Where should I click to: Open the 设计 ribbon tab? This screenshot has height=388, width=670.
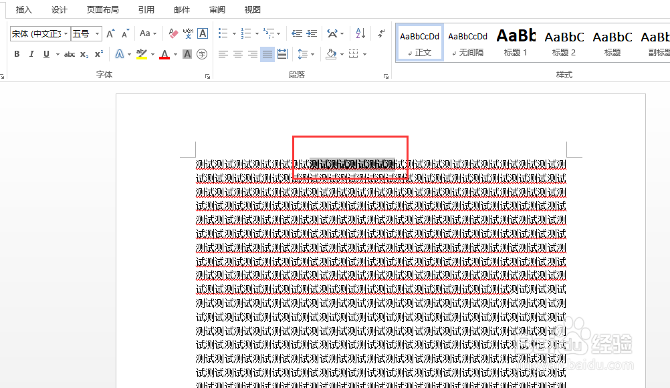[60, 9]
